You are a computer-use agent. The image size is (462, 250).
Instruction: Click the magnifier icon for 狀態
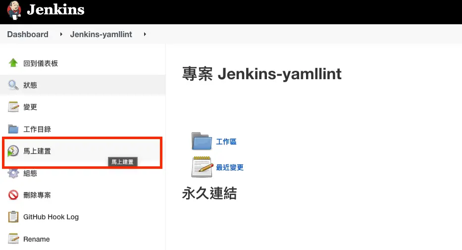[13, 85]
